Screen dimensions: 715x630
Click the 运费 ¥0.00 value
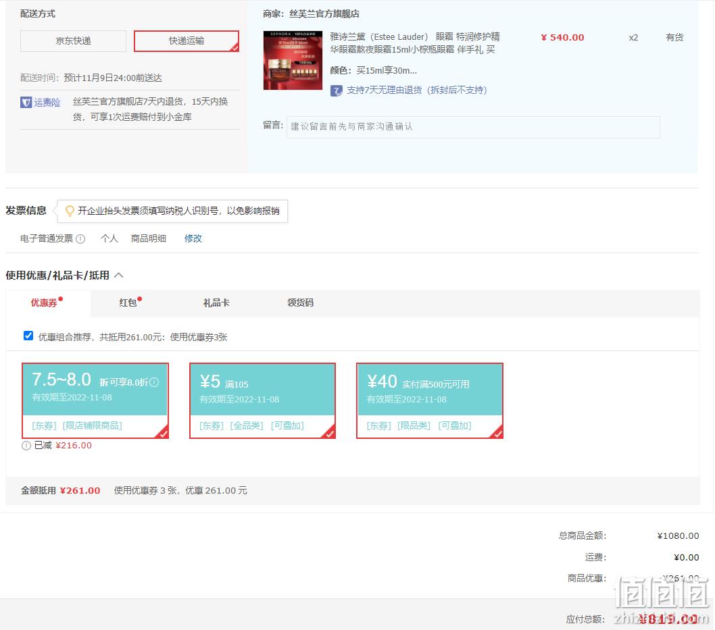[x=686, y=558]
